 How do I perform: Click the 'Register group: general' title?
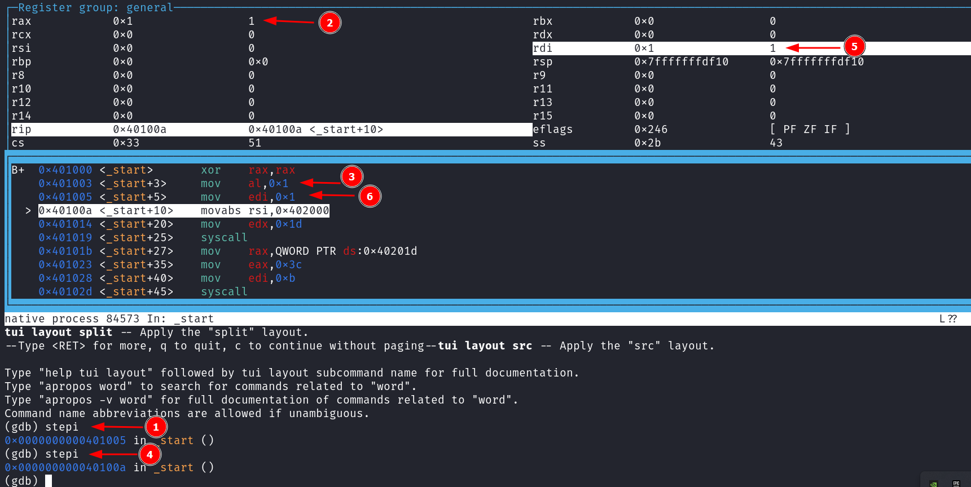[x=95, y=7]
